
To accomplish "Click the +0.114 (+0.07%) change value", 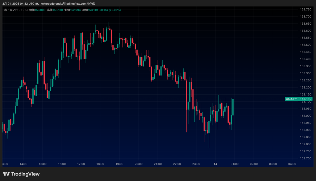I will [110, 10].
